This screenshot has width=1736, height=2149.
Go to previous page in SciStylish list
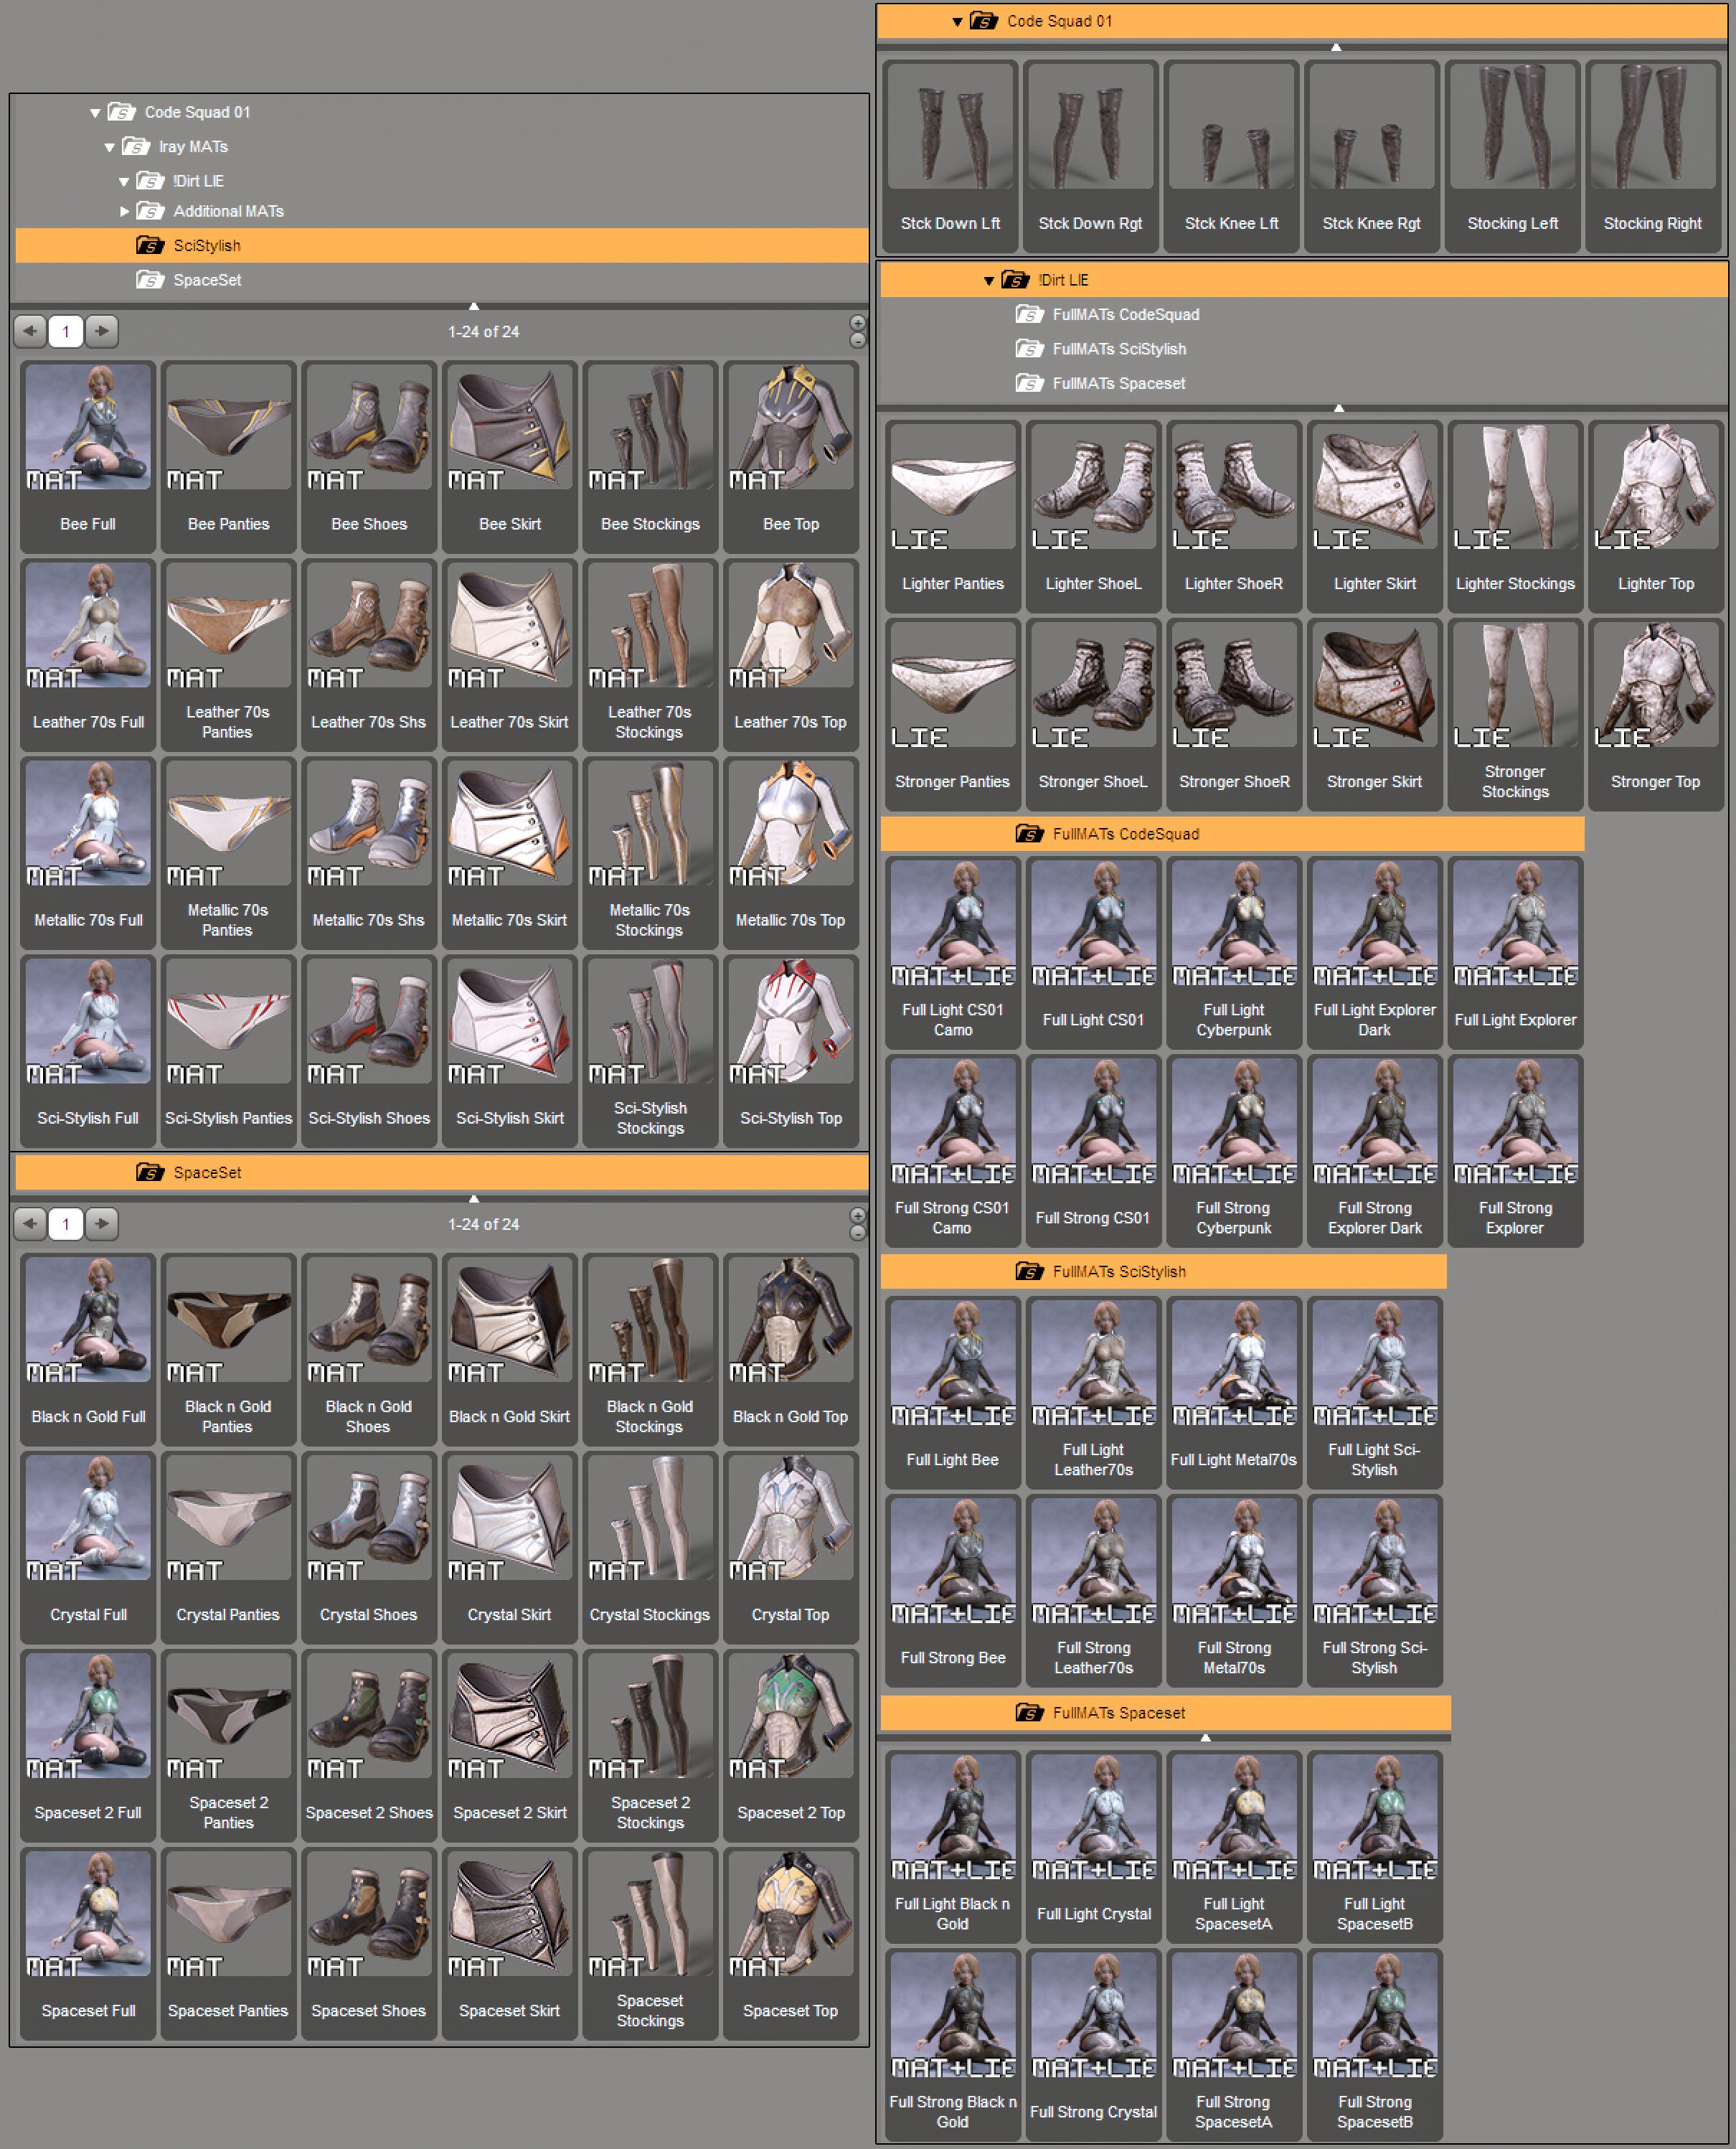pyautogui.click(x=30, y=331)
